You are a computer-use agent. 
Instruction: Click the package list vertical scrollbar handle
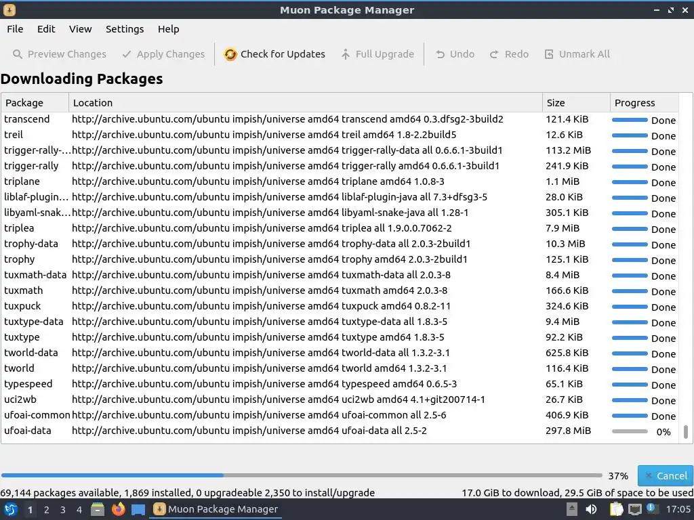686,432
